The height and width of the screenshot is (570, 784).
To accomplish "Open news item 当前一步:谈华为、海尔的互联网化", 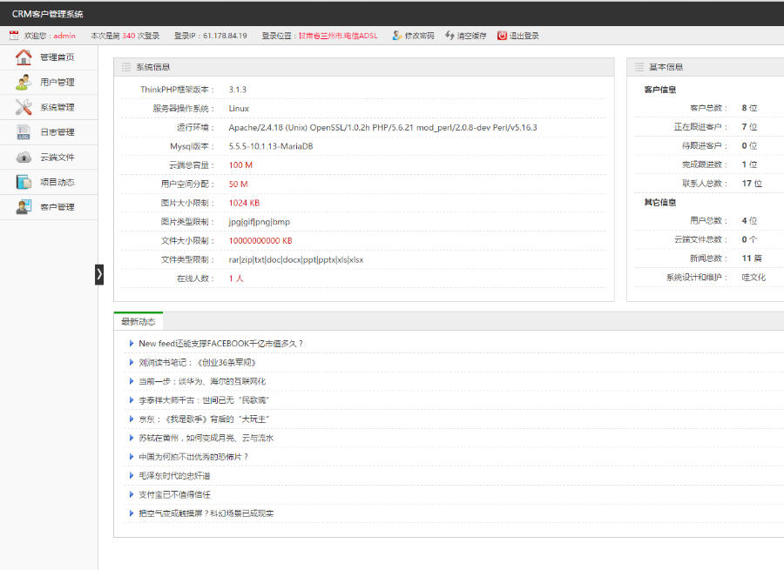I will point(202,381).
